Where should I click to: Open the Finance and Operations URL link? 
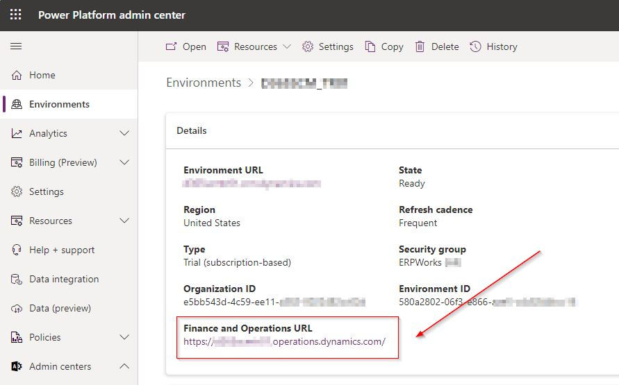[284, 341]
